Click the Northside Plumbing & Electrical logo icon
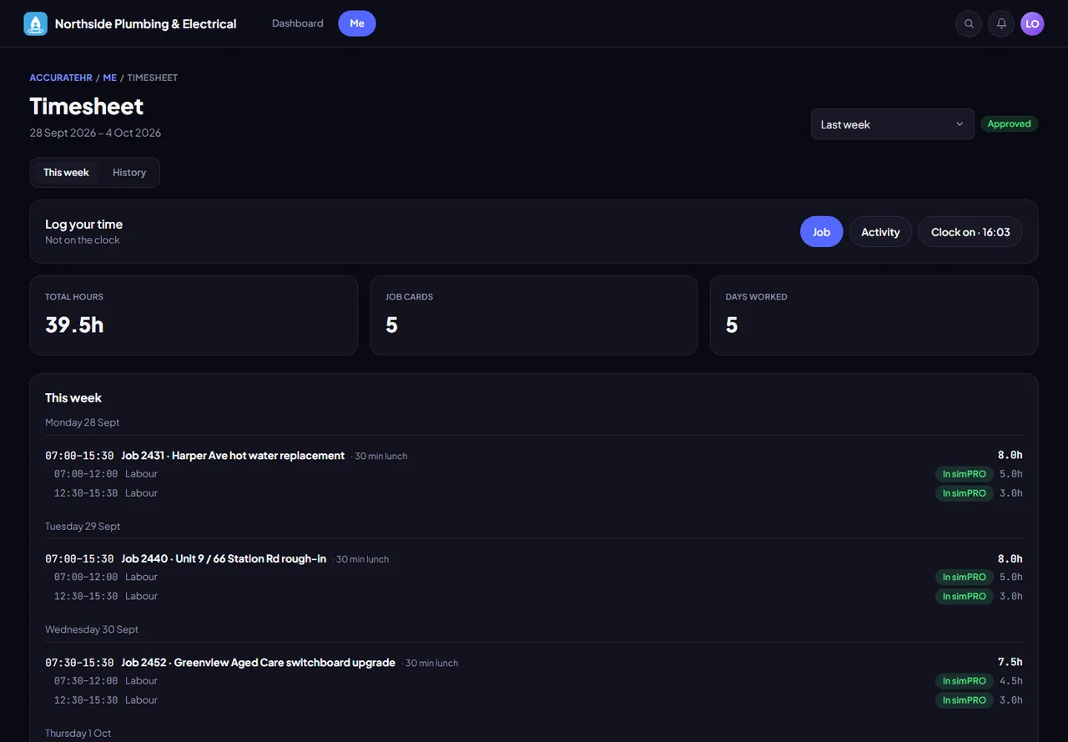This screenshot has height=742, width=1068. coord(36,23)
